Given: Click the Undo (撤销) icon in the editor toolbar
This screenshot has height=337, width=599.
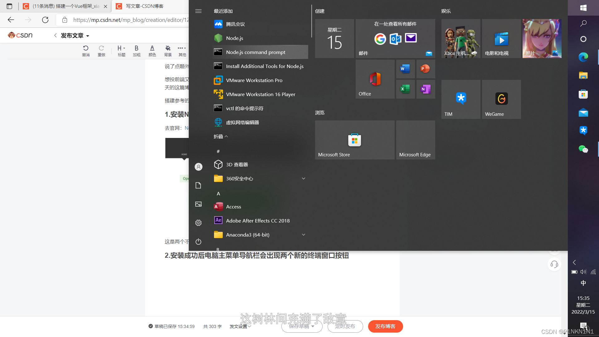Looking at the screenshot, I should pos(86,48).
